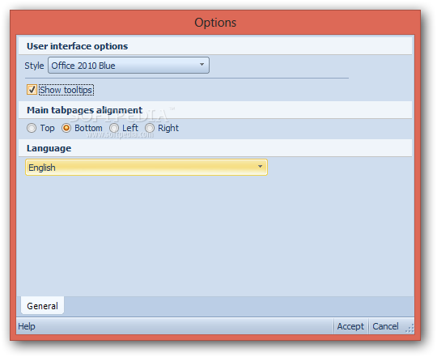
Task: Select the Top alignment radio button
Action: click(32, 128)
